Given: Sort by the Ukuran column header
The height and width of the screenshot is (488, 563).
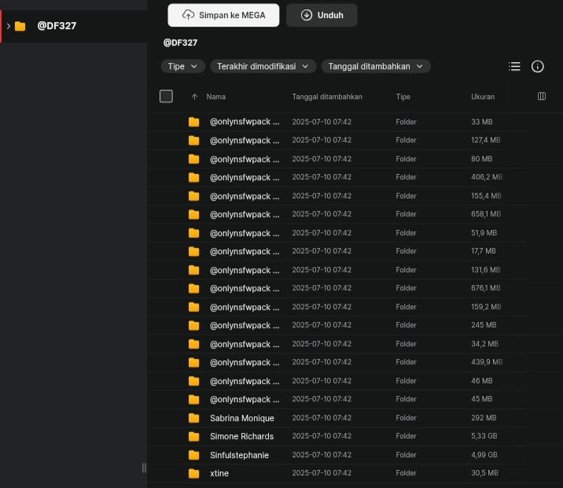Looking at the screenshot, I should pyautogui.click(x=483, y=97).
